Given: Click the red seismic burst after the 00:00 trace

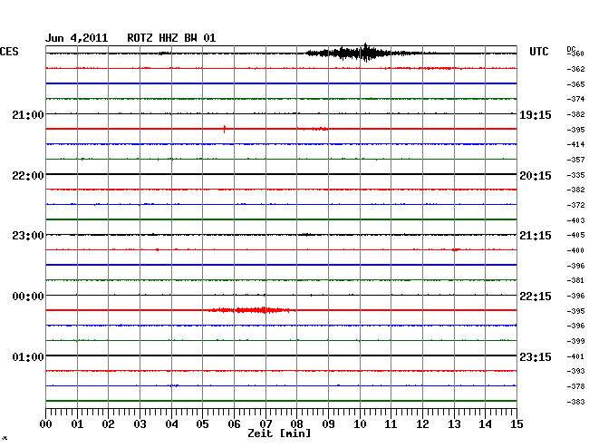Looking at the screenshot, I should 252,310.
